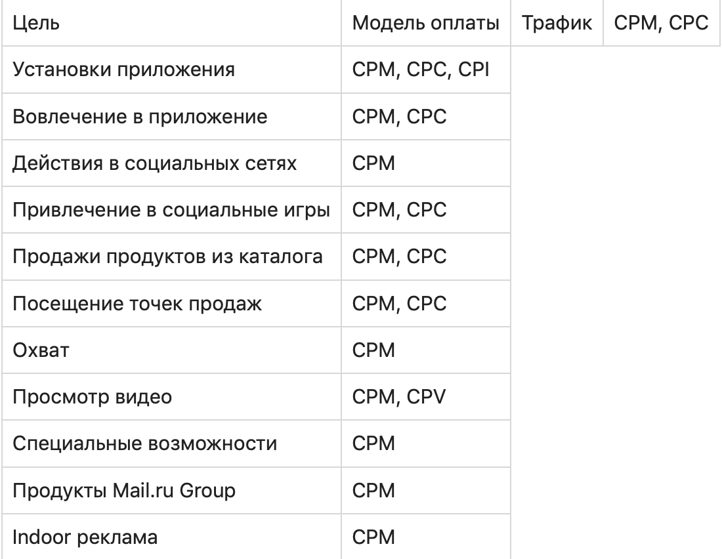Select the CPM cell beside "Indoor реклама"

(374, 537)
